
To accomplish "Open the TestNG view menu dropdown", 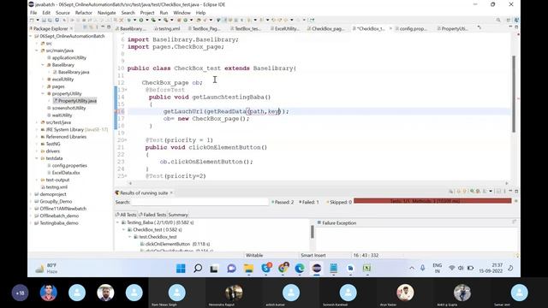I will 491,191.
